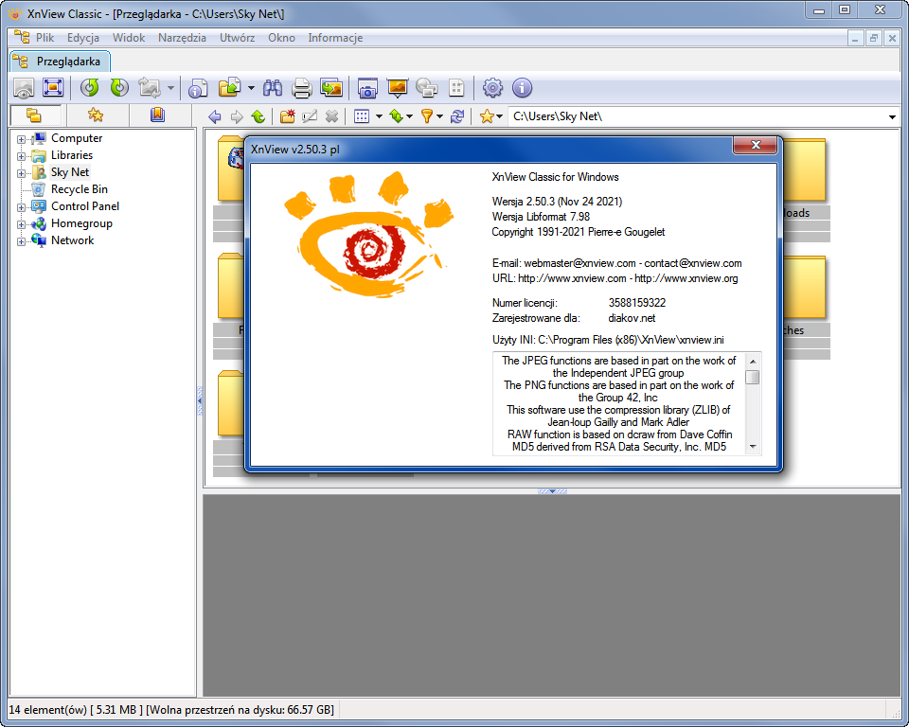Click the license number 3588159322
Image resolution: width=909 pixels, height=727 pixels.
636,303
